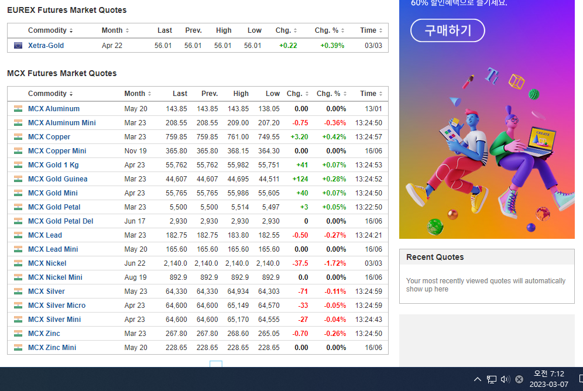Sort MCX table by Time column
This screenshot has height=391, width=583.
point(371,94)
